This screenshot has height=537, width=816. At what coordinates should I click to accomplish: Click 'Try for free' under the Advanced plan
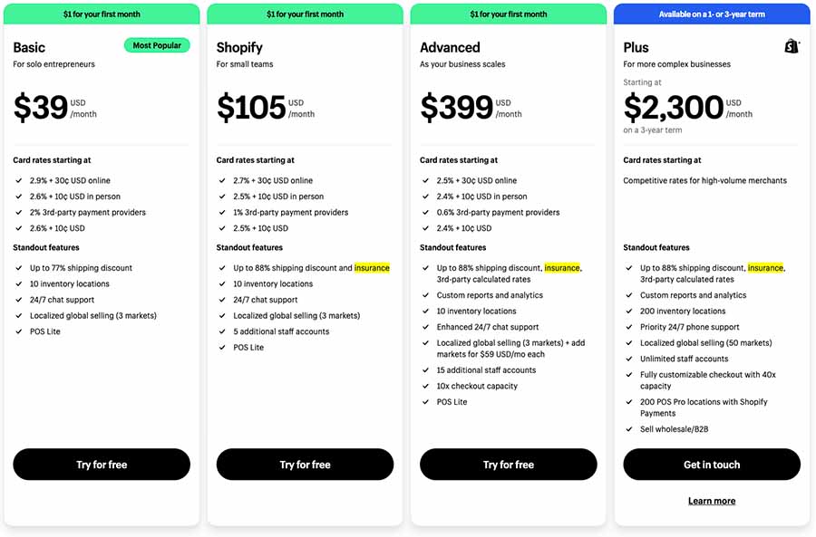tap(508, 464)
